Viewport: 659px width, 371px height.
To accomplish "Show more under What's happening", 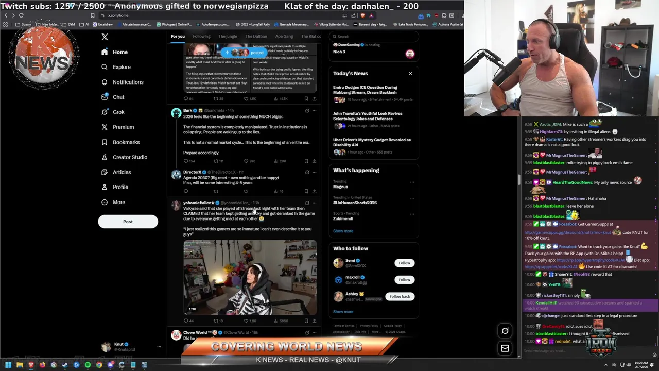I will 343,231.
